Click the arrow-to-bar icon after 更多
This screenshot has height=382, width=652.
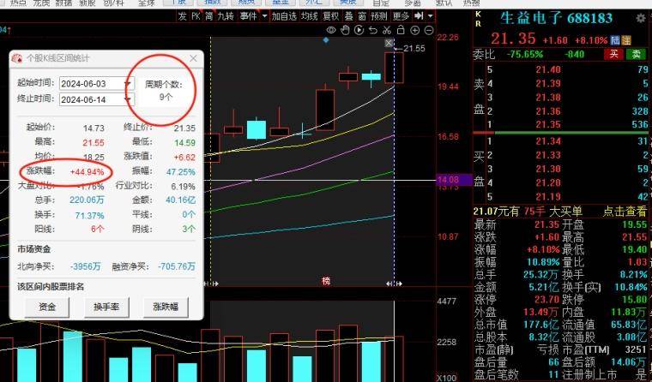point(420,16)
